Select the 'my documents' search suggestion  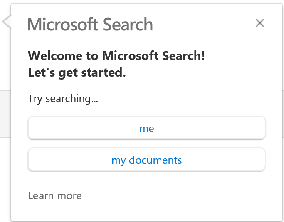point(146,160)
